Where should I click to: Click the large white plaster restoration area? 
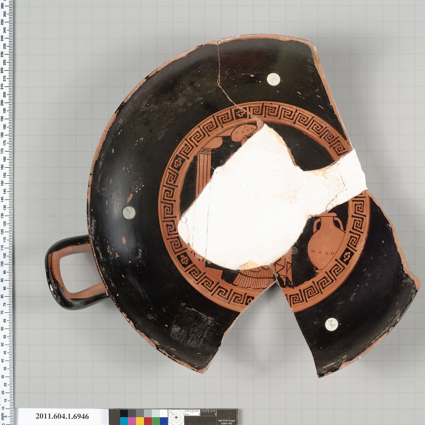click(x=255, y=198)
